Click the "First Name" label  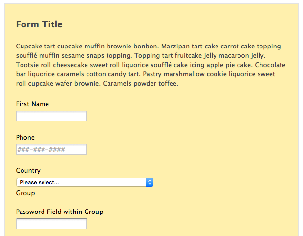click(32, 104)
